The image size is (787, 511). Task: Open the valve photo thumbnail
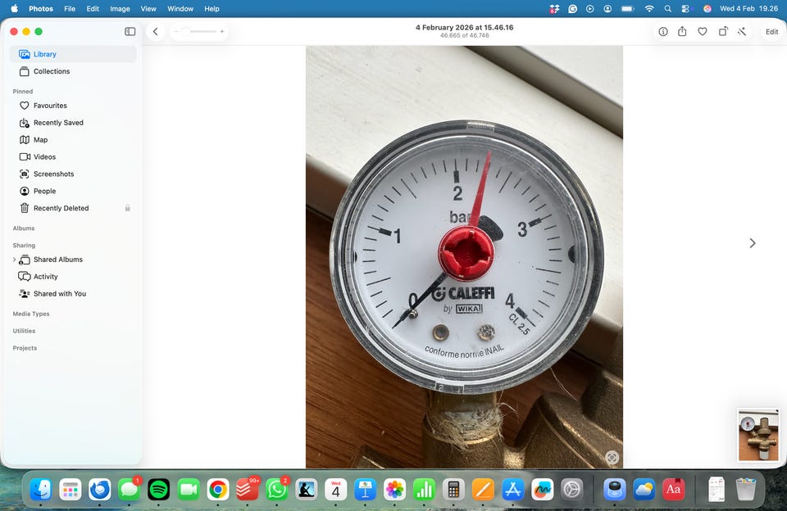click(758, 435)
